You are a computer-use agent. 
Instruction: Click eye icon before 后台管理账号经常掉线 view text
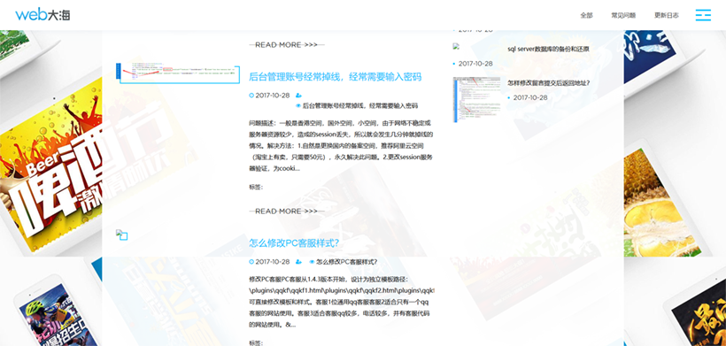[298, 106]
